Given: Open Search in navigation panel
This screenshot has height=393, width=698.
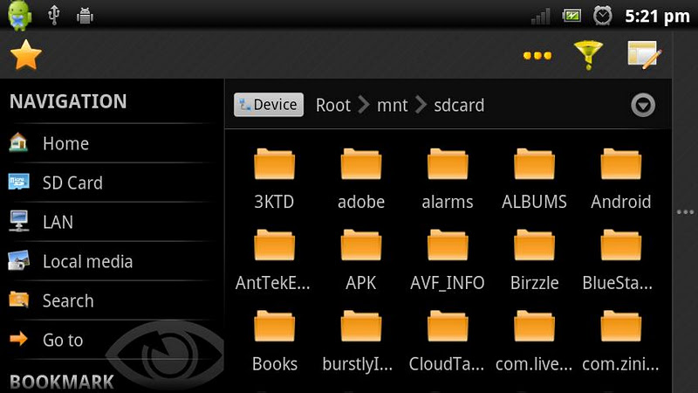Looking at the screenshot, I should click(67, 300).
